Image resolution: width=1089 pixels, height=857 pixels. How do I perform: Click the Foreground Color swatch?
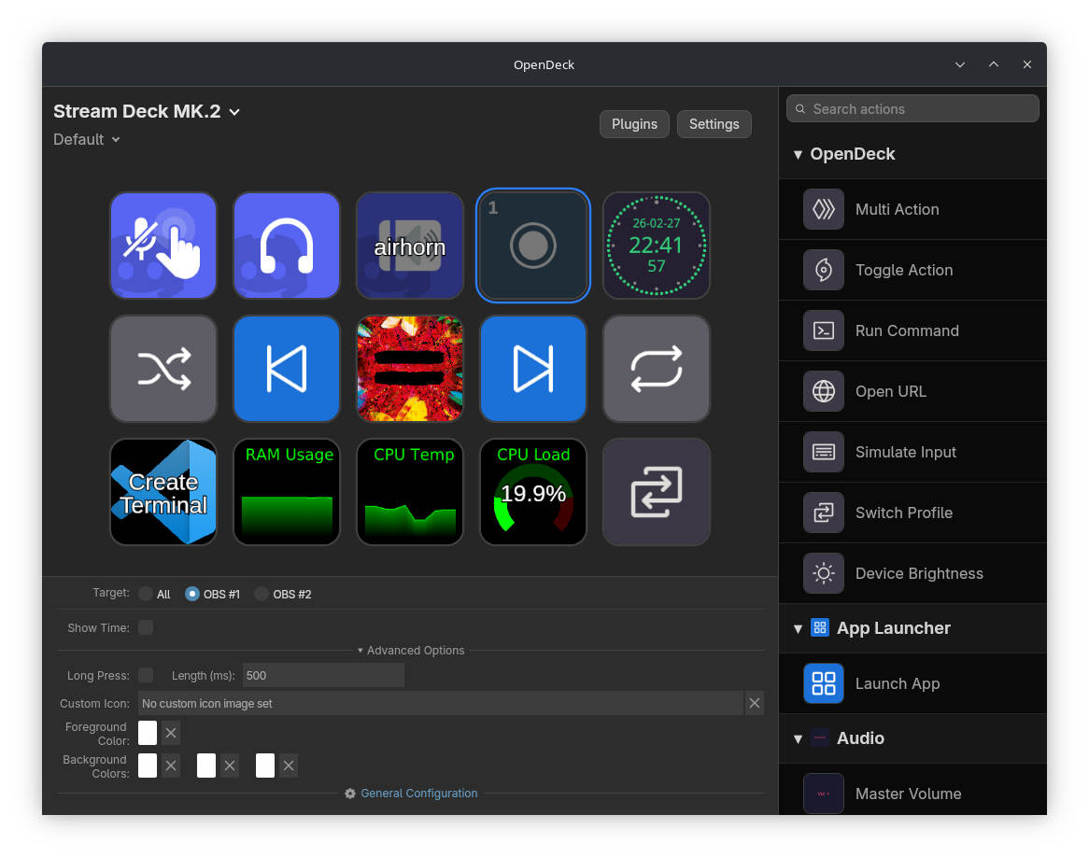tap(148, 733)
